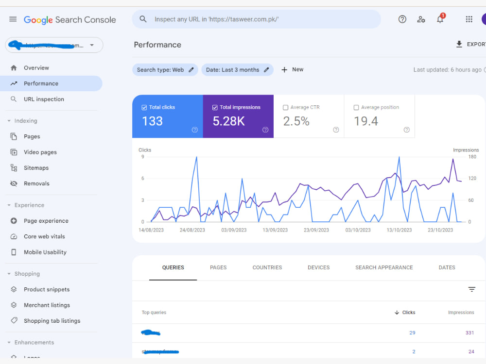Screen dimensions: 486x364
Task: Open the Google apps grid
Action: pyautogui.click(x=469, y=19)
